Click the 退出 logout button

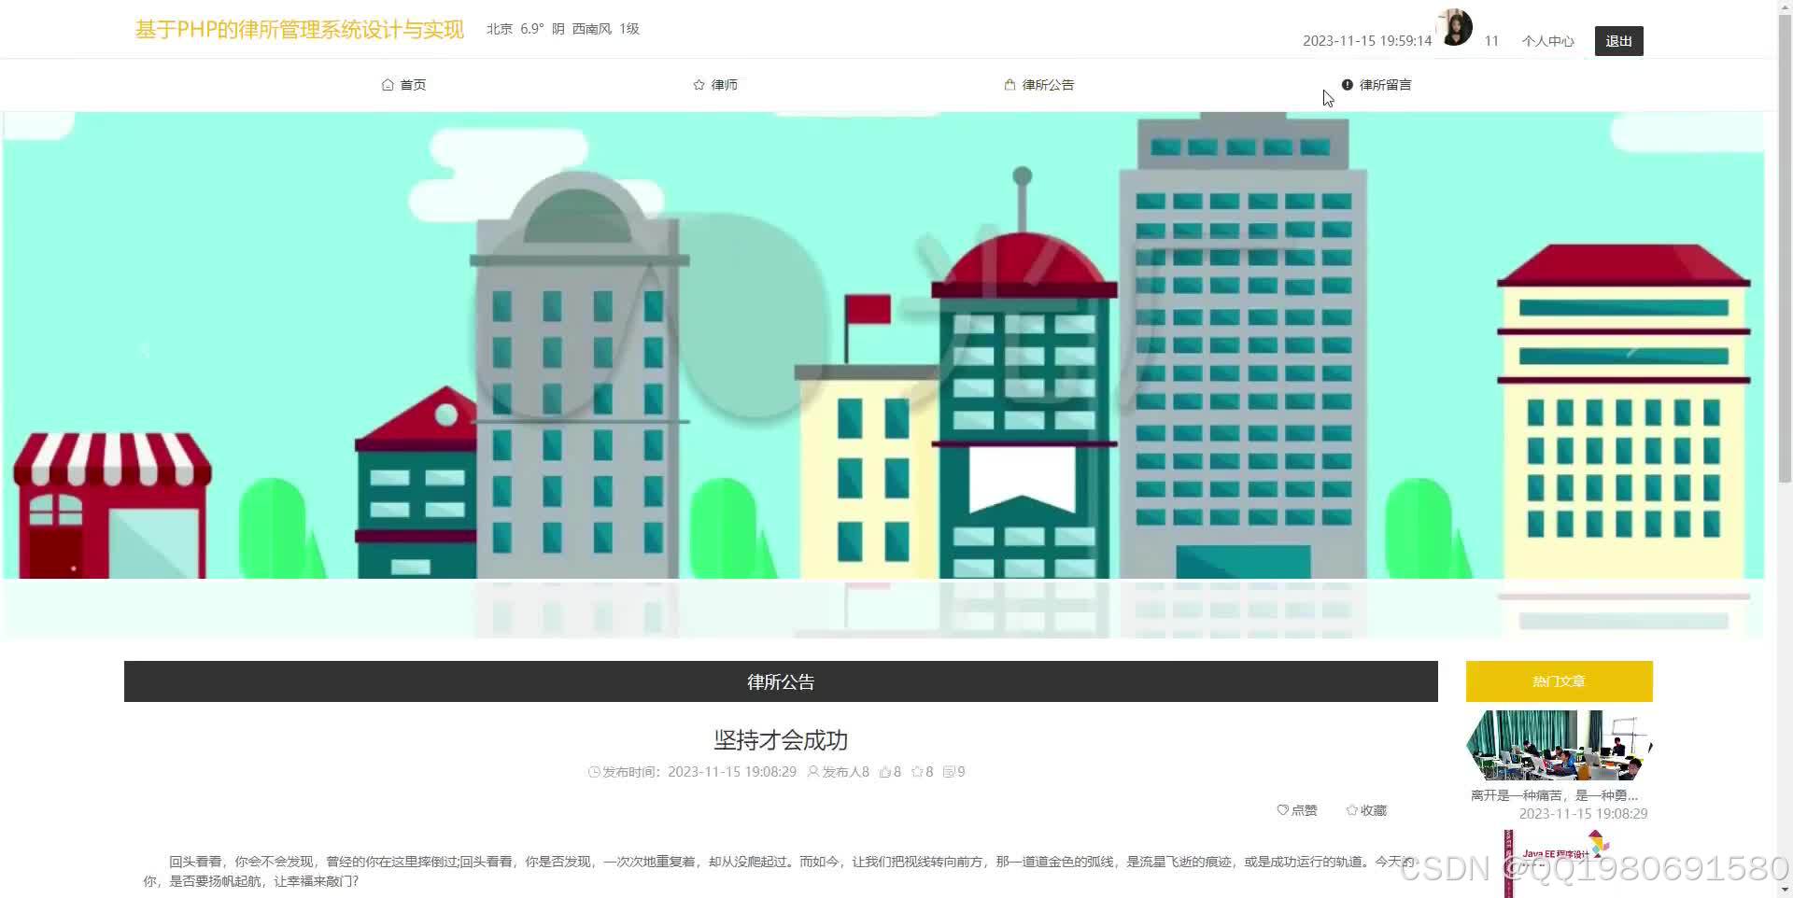coord(1618,41)
